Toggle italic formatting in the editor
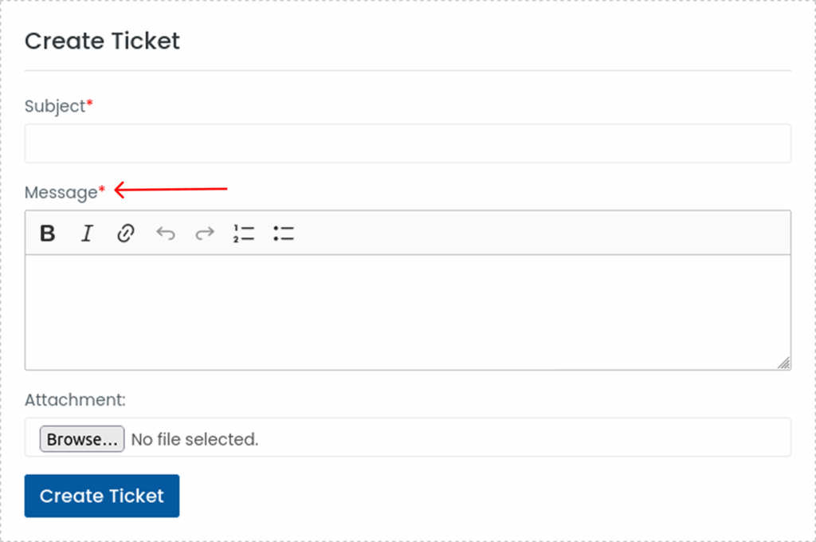Viewport: 816px width, 542px height. 87,234
